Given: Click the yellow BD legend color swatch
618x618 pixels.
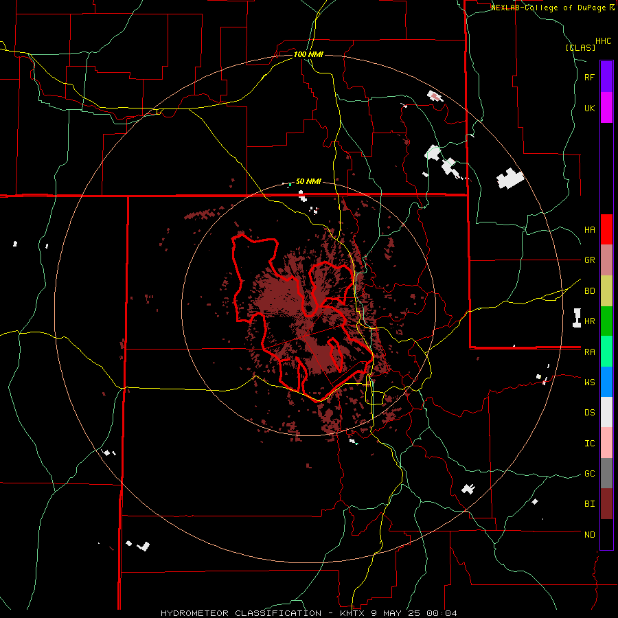Looking at the screenshot, I should click(x=606, y=290).
